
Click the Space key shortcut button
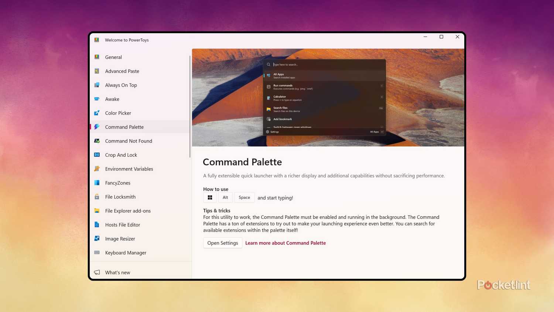pyautogui.click(x=244, y=197)
